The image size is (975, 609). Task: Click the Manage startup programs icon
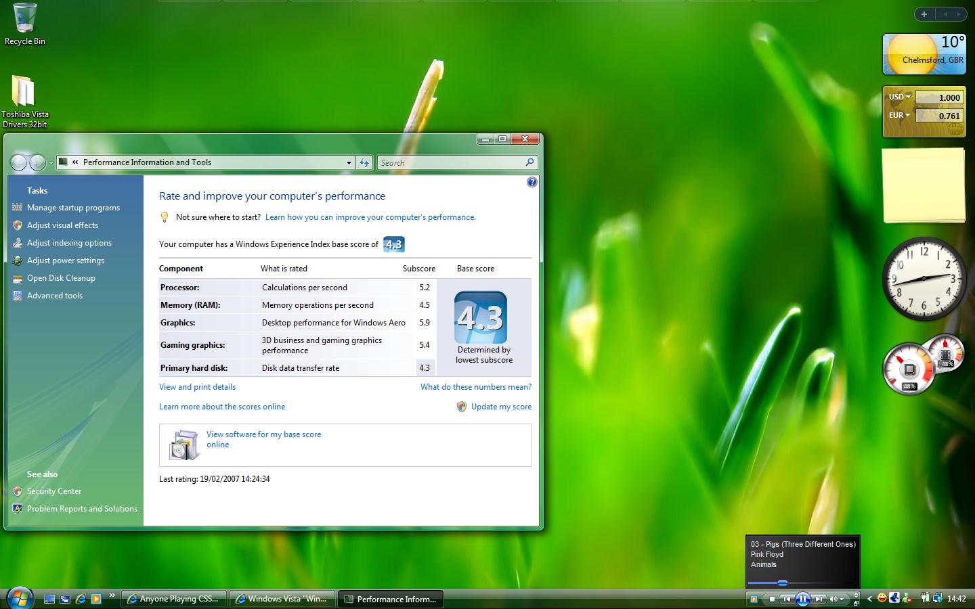pyautogui.click(x=18, y=207)
